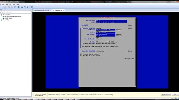Open the power options dropdown arrow in toolbar
179x100 pixels.
[x=1, y=7]
